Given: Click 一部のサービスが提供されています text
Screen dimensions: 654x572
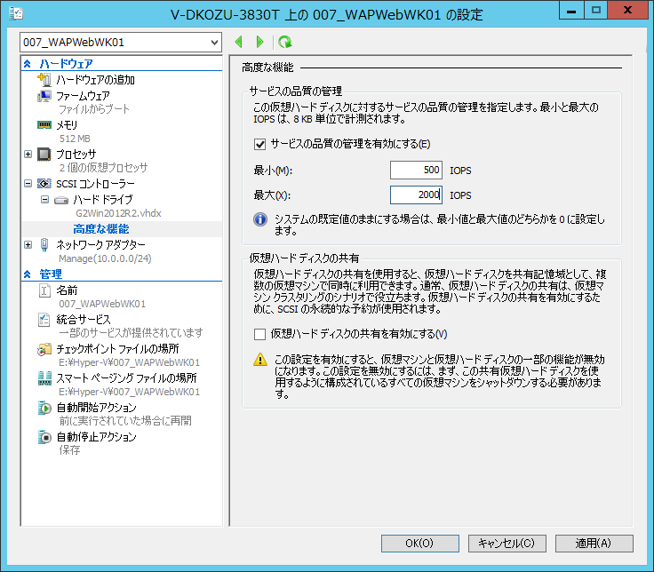Looking at the screenshot, I should [x=131, y=333].
